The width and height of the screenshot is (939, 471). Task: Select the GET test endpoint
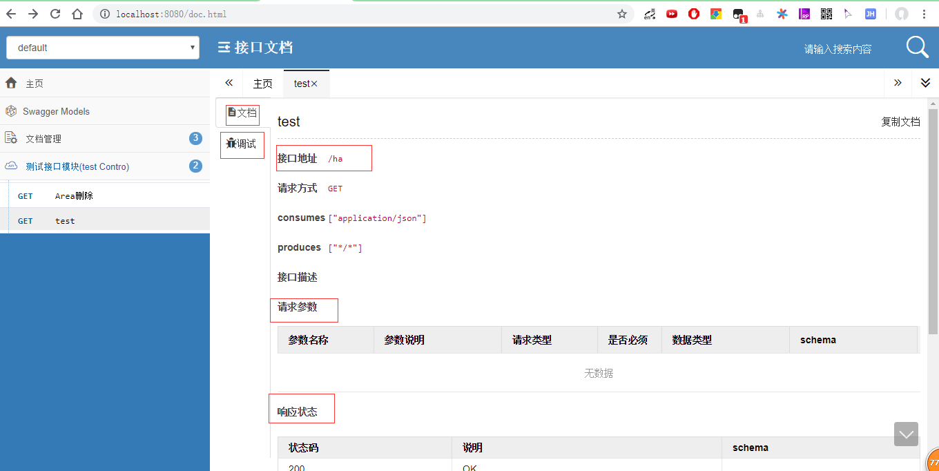[105, 220]
